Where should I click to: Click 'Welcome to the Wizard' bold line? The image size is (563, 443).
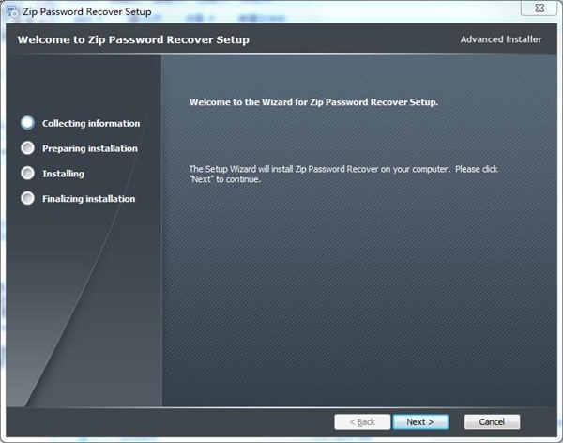[313, 102]
